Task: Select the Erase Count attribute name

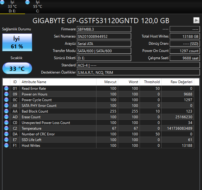Action: 31,117
